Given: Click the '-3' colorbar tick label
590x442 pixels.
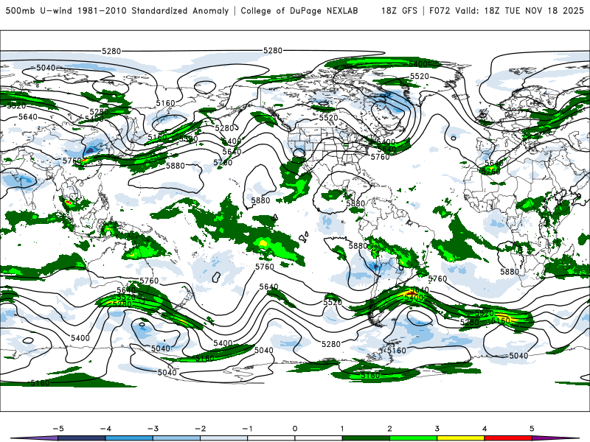Looking at the screenshot, I should 153,429.
